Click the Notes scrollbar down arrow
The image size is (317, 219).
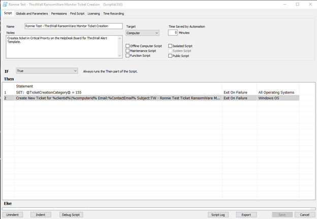120,55
